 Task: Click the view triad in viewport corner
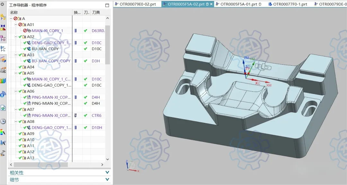coord(132,166)
